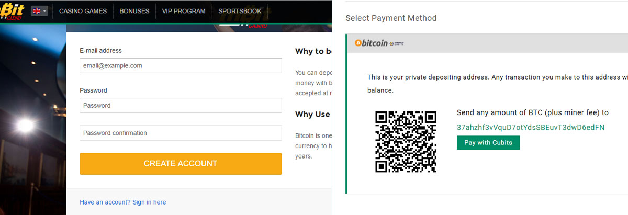Viewport: 628px width, 215px height.
Task: Select the green Bitcoin deposit address
Action: pyautogui.click(x=531, y=127)
